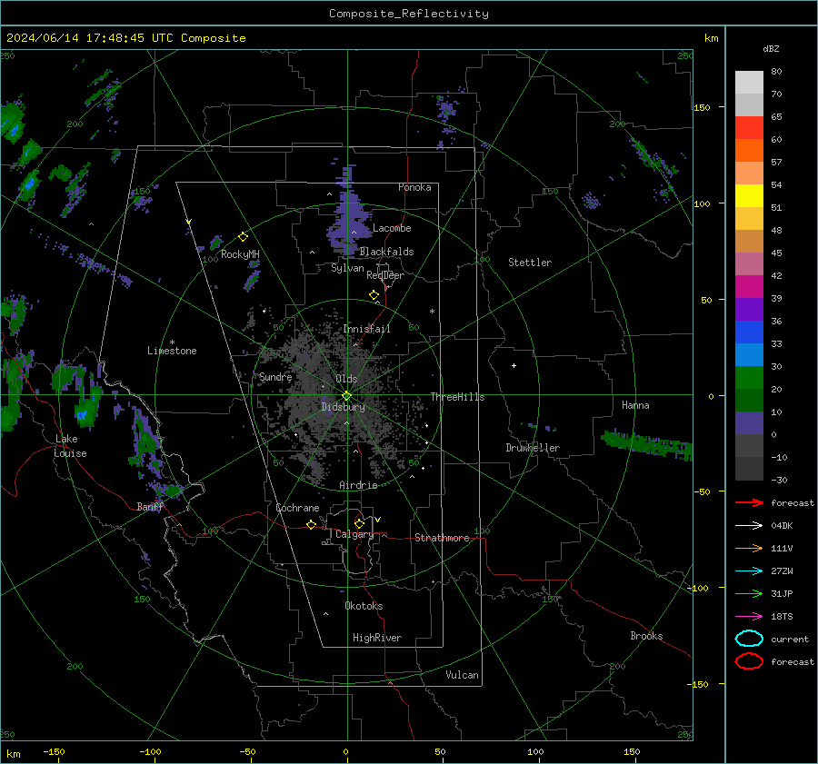Click the yellow diamond marker near RockyMH
The image size is (818, 764).
(x=243, y=237)
